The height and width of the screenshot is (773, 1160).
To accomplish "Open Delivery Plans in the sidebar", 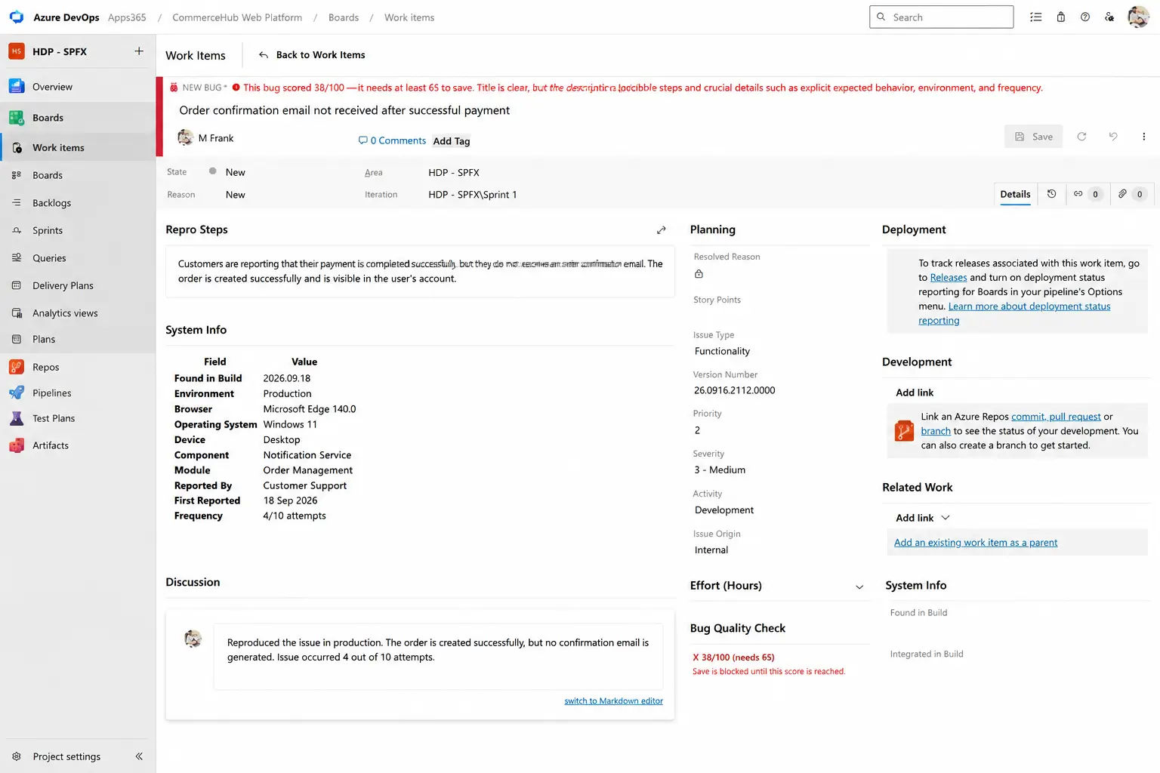I will pos(78,285).
